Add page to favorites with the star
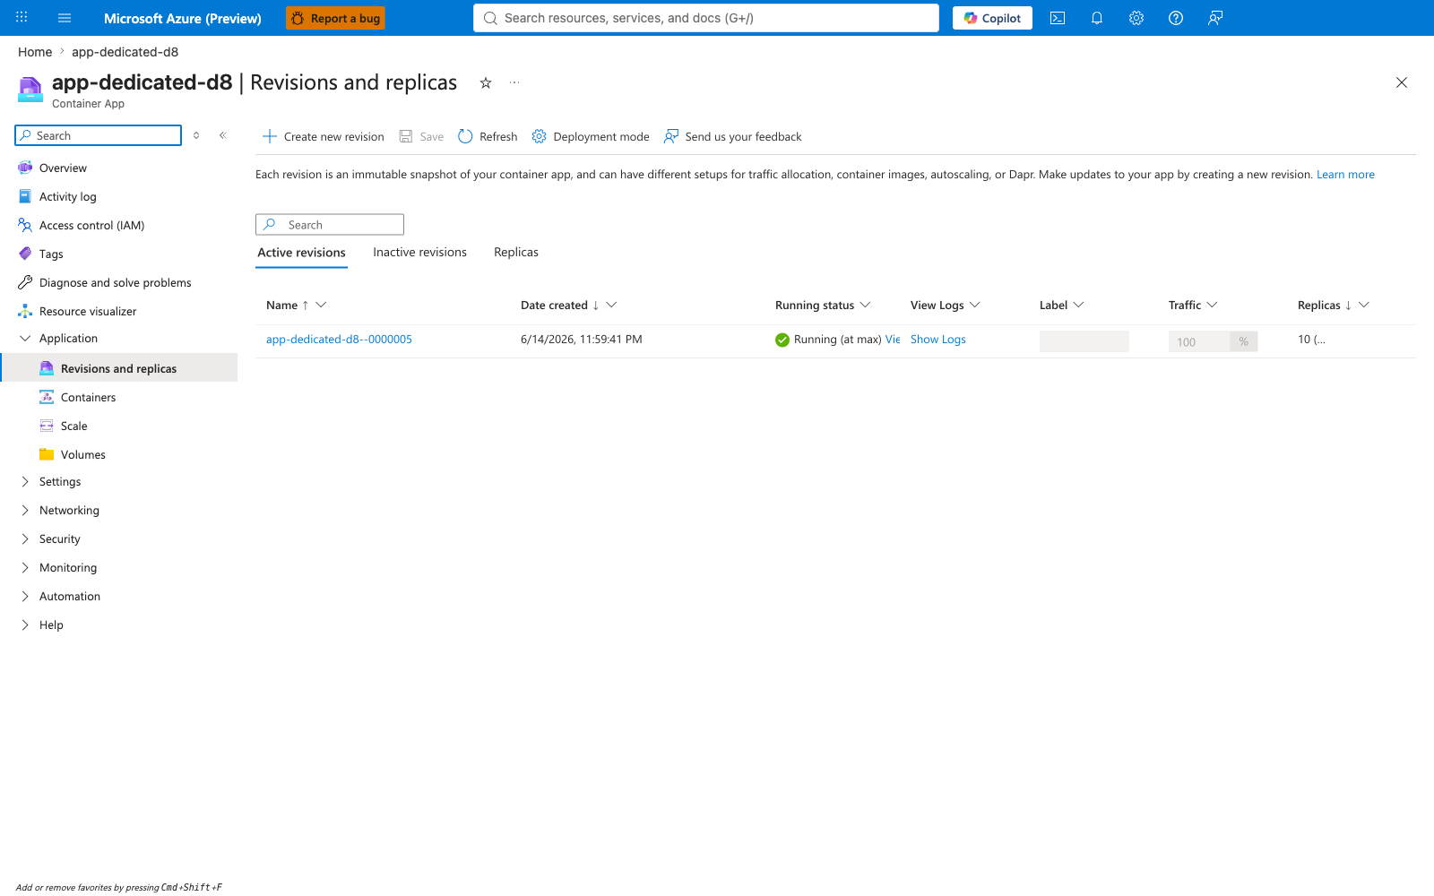The height and width of the screenshot is (896, 1434). (x=486, y=82)
